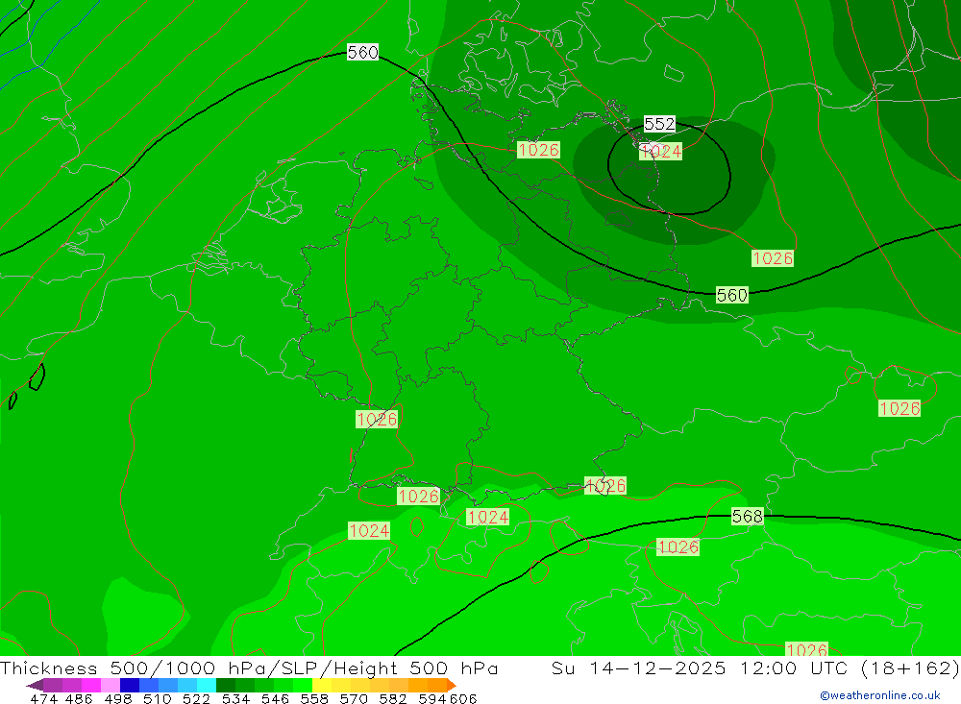Click the 522 legend value
The width and height of the screenshot is (961, 704).
197,699
